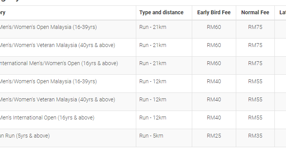Click the Normal Fee column header

pyautogui.click(x=255, y=12)
